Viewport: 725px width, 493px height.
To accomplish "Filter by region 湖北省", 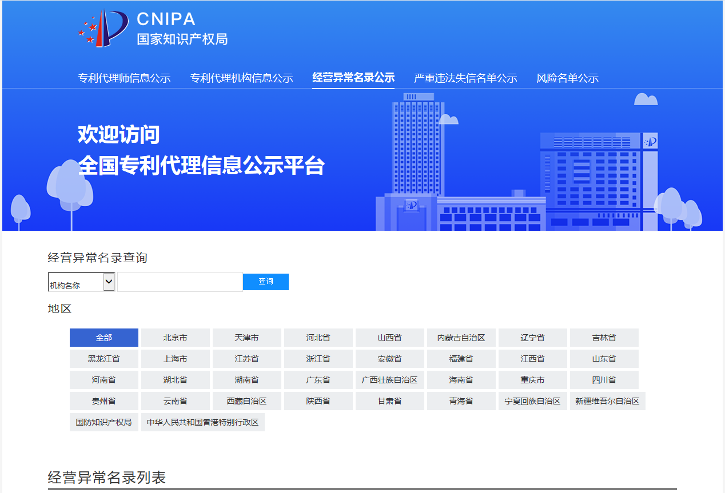I will point(176,380).
